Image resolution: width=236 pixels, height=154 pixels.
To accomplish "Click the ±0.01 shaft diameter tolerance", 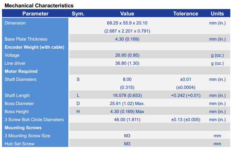I will click(x=185, y=80).
